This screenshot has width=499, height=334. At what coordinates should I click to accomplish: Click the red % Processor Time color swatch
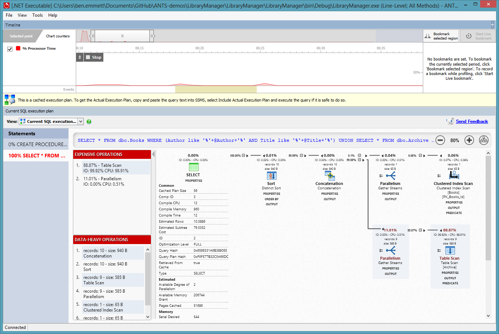[18, 48]
